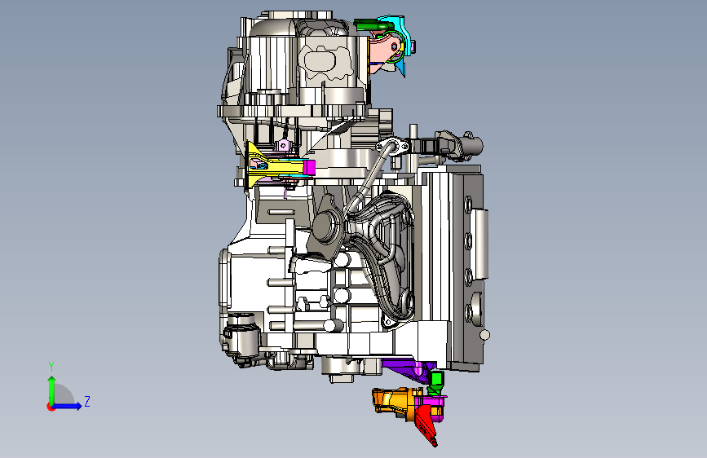Select the green block above the orange mount
707x458 pixels.
click(436, 380)
